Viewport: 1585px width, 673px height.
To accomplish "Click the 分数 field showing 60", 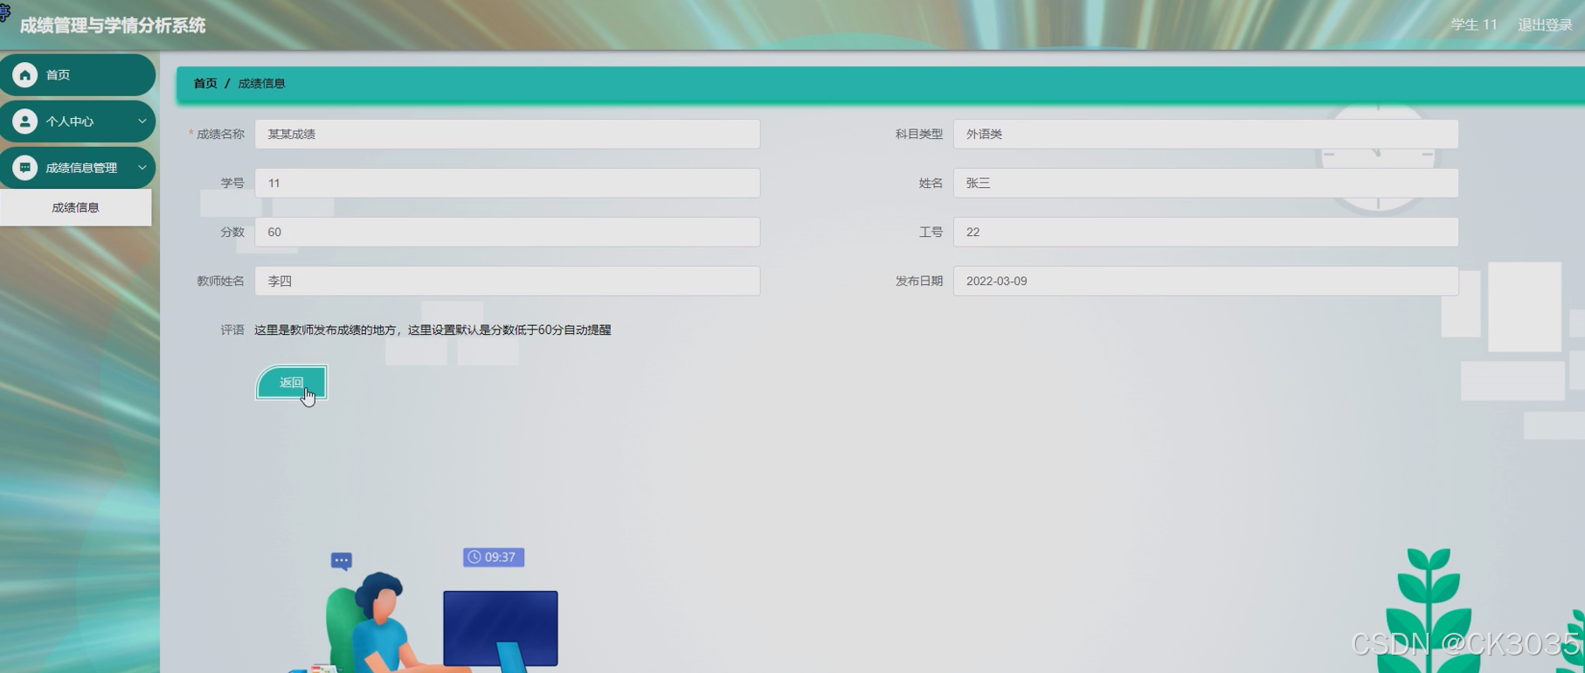I will coord(508,232).
